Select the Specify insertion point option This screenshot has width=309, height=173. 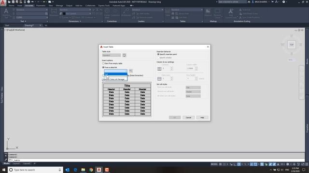coord(167,54)
